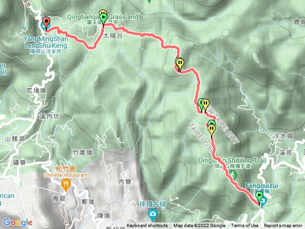Image resolution: width=305 pixels, height=229 pixels.
Task: Click the Terms of Use link
Action: 244,226
